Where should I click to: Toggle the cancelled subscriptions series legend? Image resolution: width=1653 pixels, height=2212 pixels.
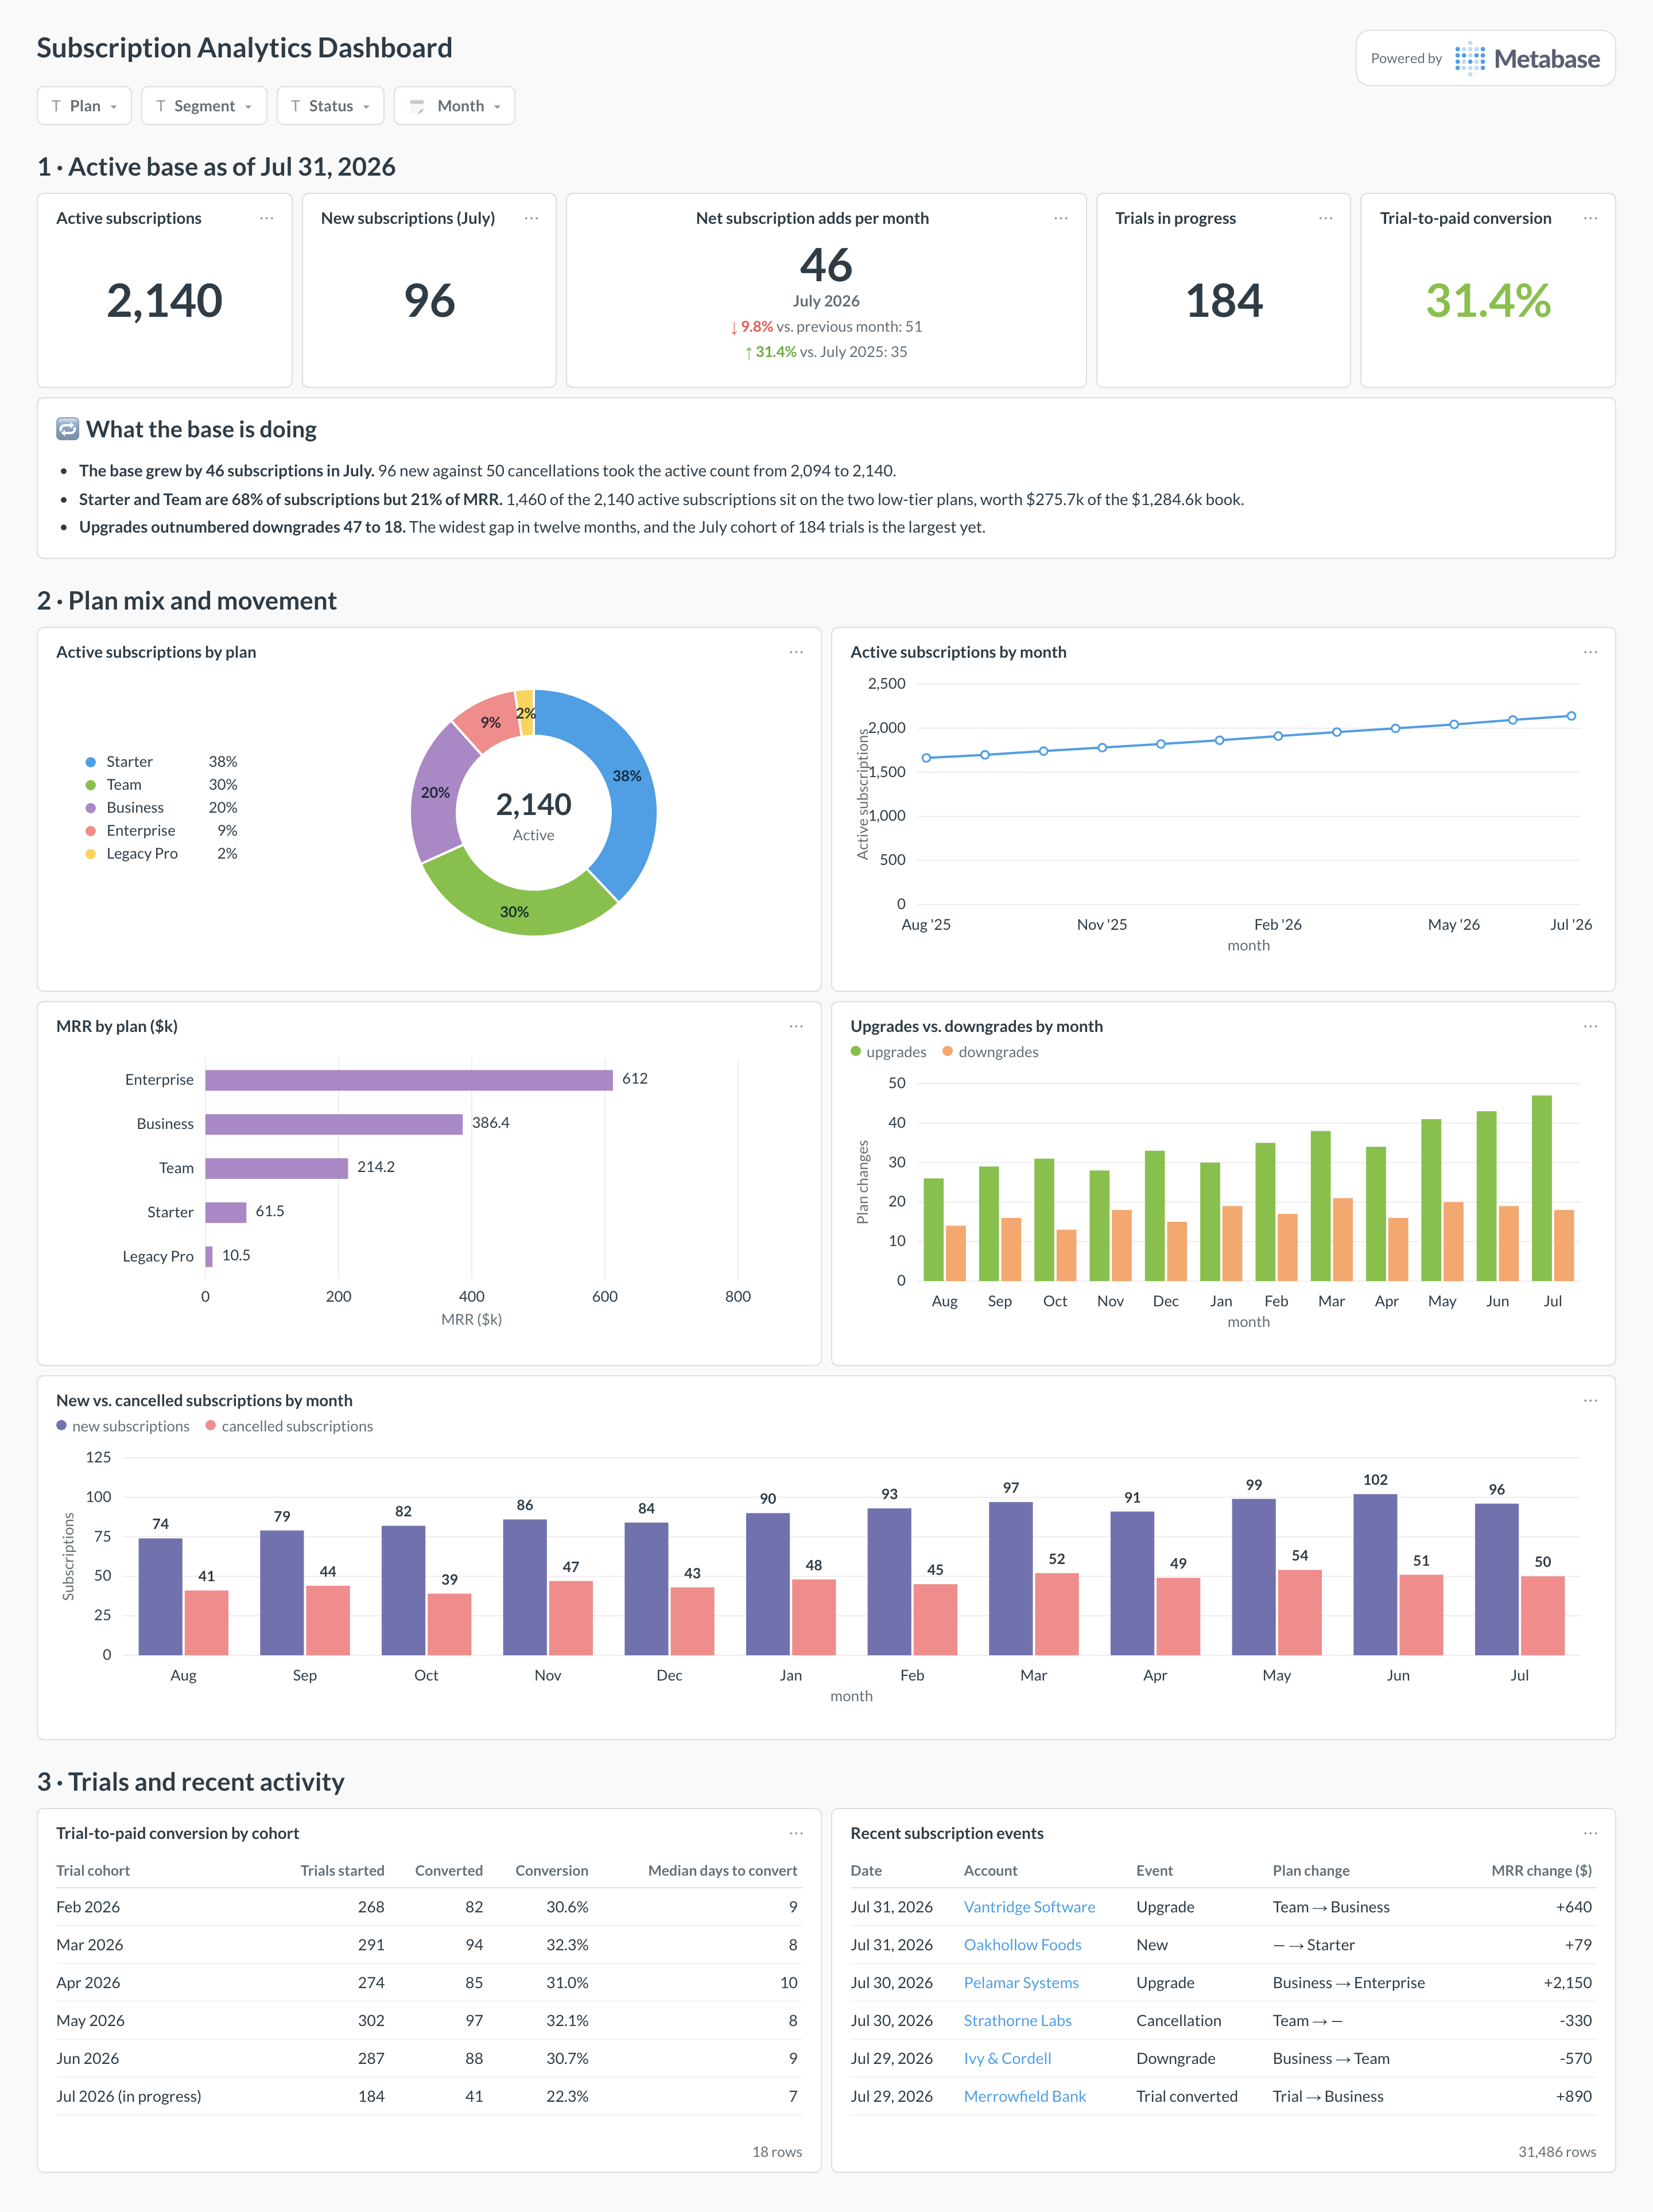pos(289,1426)
